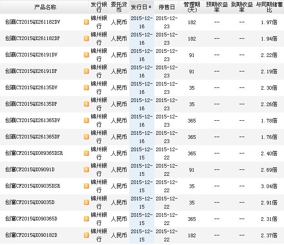Click 锦州银行 in the 创富CF2015QX090182D row
284x245 pixels.
point(99,235)
